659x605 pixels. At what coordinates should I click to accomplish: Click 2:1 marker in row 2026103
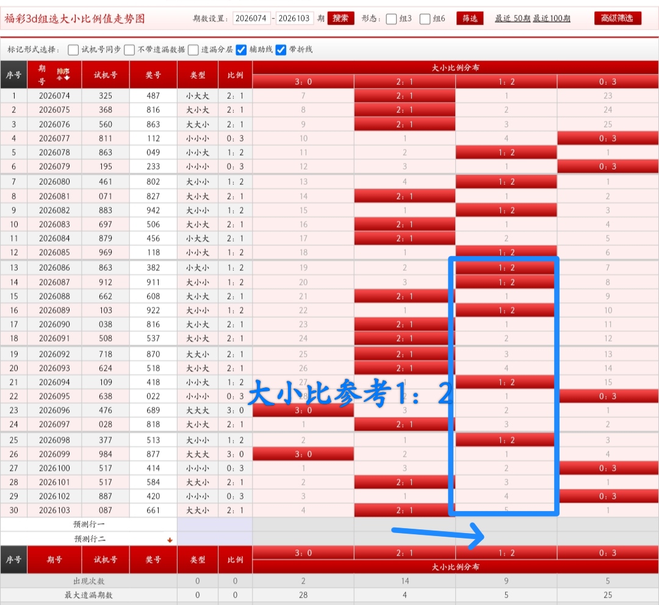click(x=405, y=510)
